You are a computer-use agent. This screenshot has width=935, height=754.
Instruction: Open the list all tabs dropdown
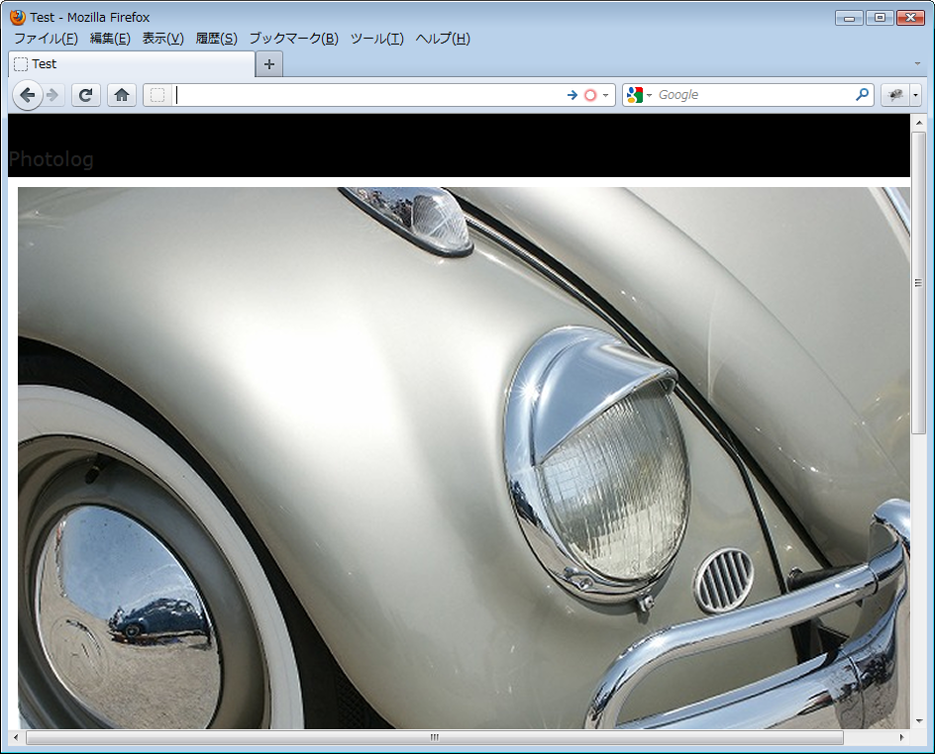coord(917,63)
